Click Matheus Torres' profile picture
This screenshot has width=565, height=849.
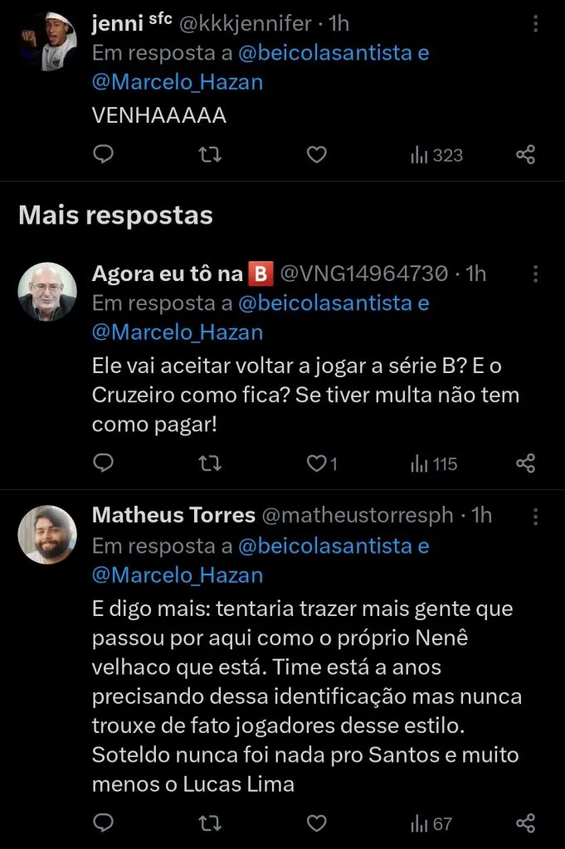click(x=47, y=535)
